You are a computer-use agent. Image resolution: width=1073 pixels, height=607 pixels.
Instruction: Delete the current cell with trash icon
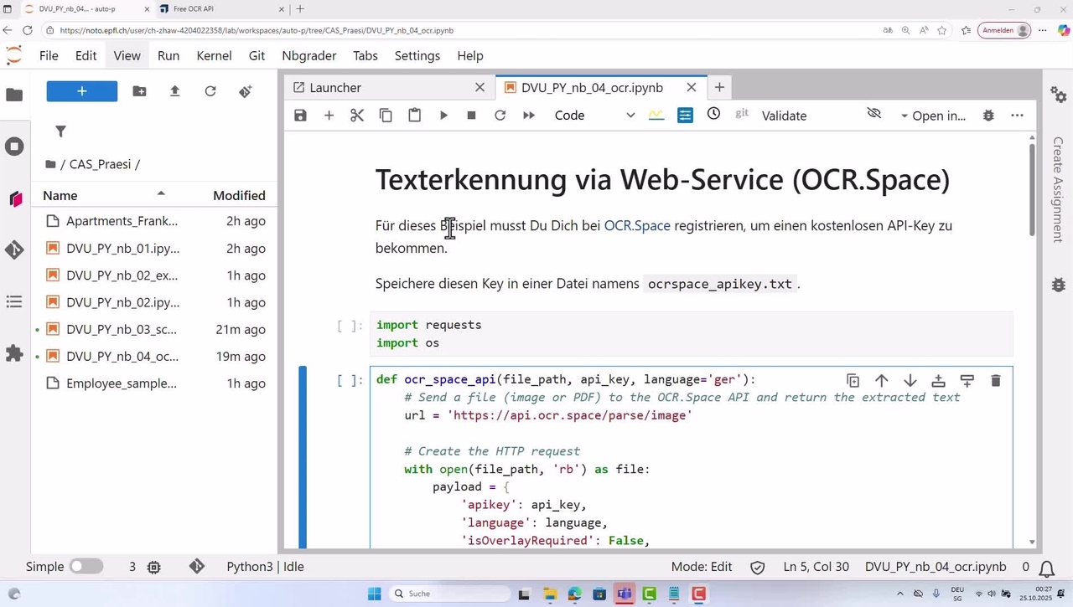click(995, 381)
